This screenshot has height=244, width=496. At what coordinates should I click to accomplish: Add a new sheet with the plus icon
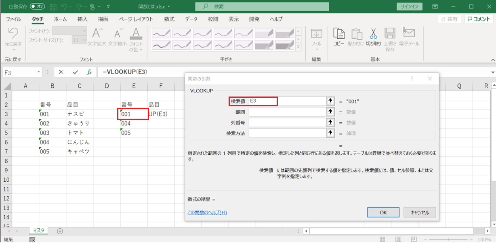(60, 231)
